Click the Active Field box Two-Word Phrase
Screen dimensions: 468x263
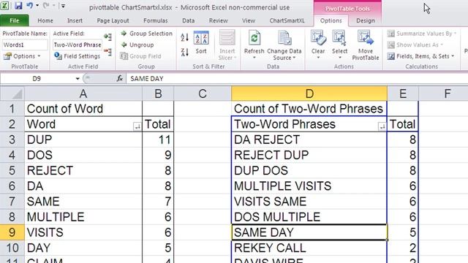(x=78, y=45)
